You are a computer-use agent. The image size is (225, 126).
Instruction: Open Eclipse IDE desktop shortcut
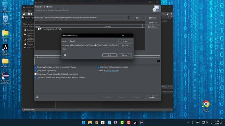click(6, 78)
